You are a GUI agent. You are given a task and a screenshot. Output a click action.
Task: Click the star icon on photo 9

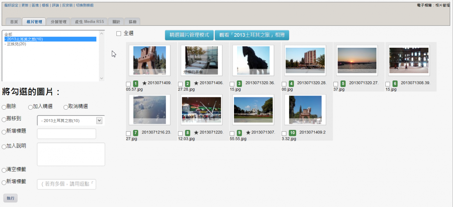click(248, 133)
